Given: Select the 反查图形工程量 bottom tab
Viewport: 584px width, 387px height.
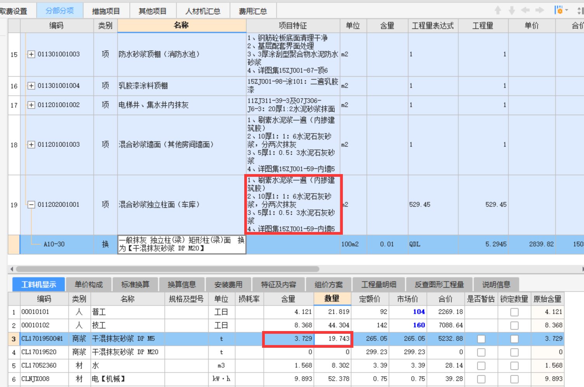Looking at the screenshot, I should click(439, 284).
